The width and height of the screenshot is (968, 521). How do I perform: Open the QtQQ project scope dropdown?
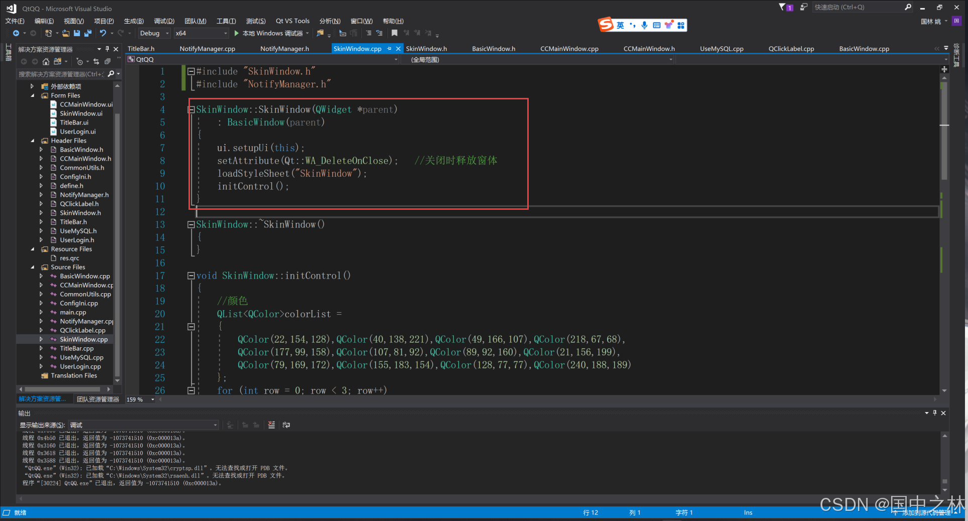[x=263, y=59]
